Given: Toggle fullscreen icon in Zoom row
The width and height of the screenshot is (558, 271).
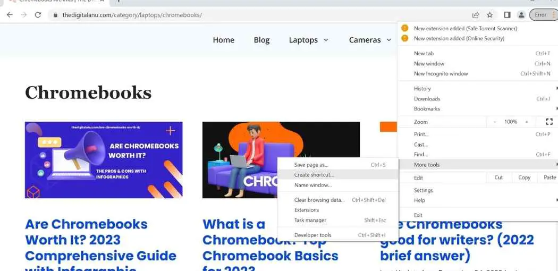Looking at the screenshot, I should click(549, 122).
